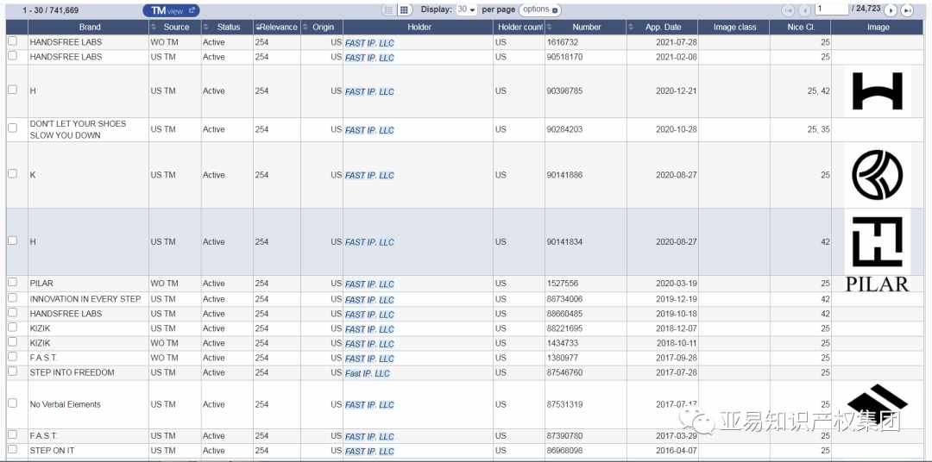Click brand text DON'T LET YOUR SHOES SLOW YOU DOWN
The image size is (932, 462).
click(78, 129)
